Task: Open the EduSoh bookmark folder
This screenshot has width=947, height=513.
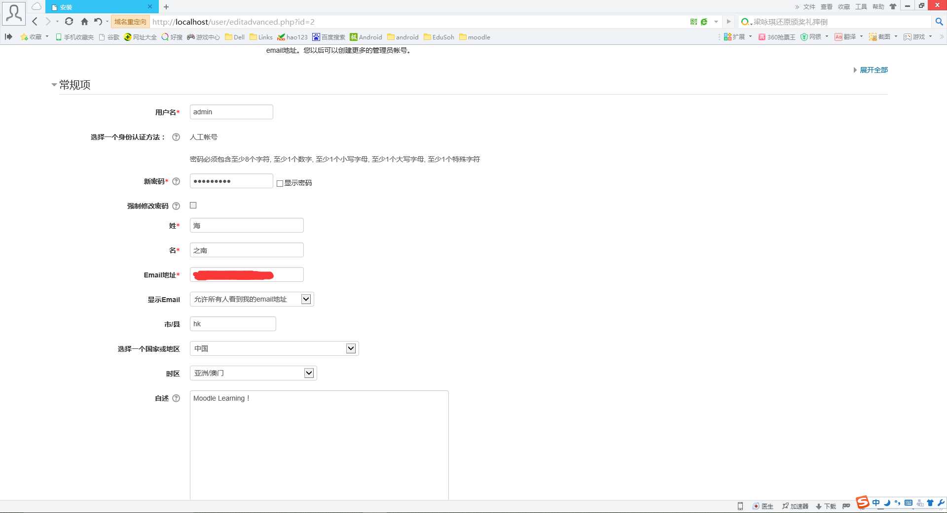Action: point(439,37)
